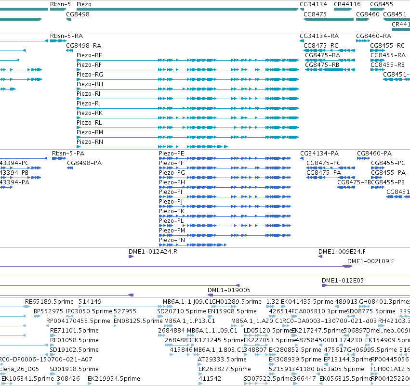Select protein Piezo-PG

click(x=225, y=178)
